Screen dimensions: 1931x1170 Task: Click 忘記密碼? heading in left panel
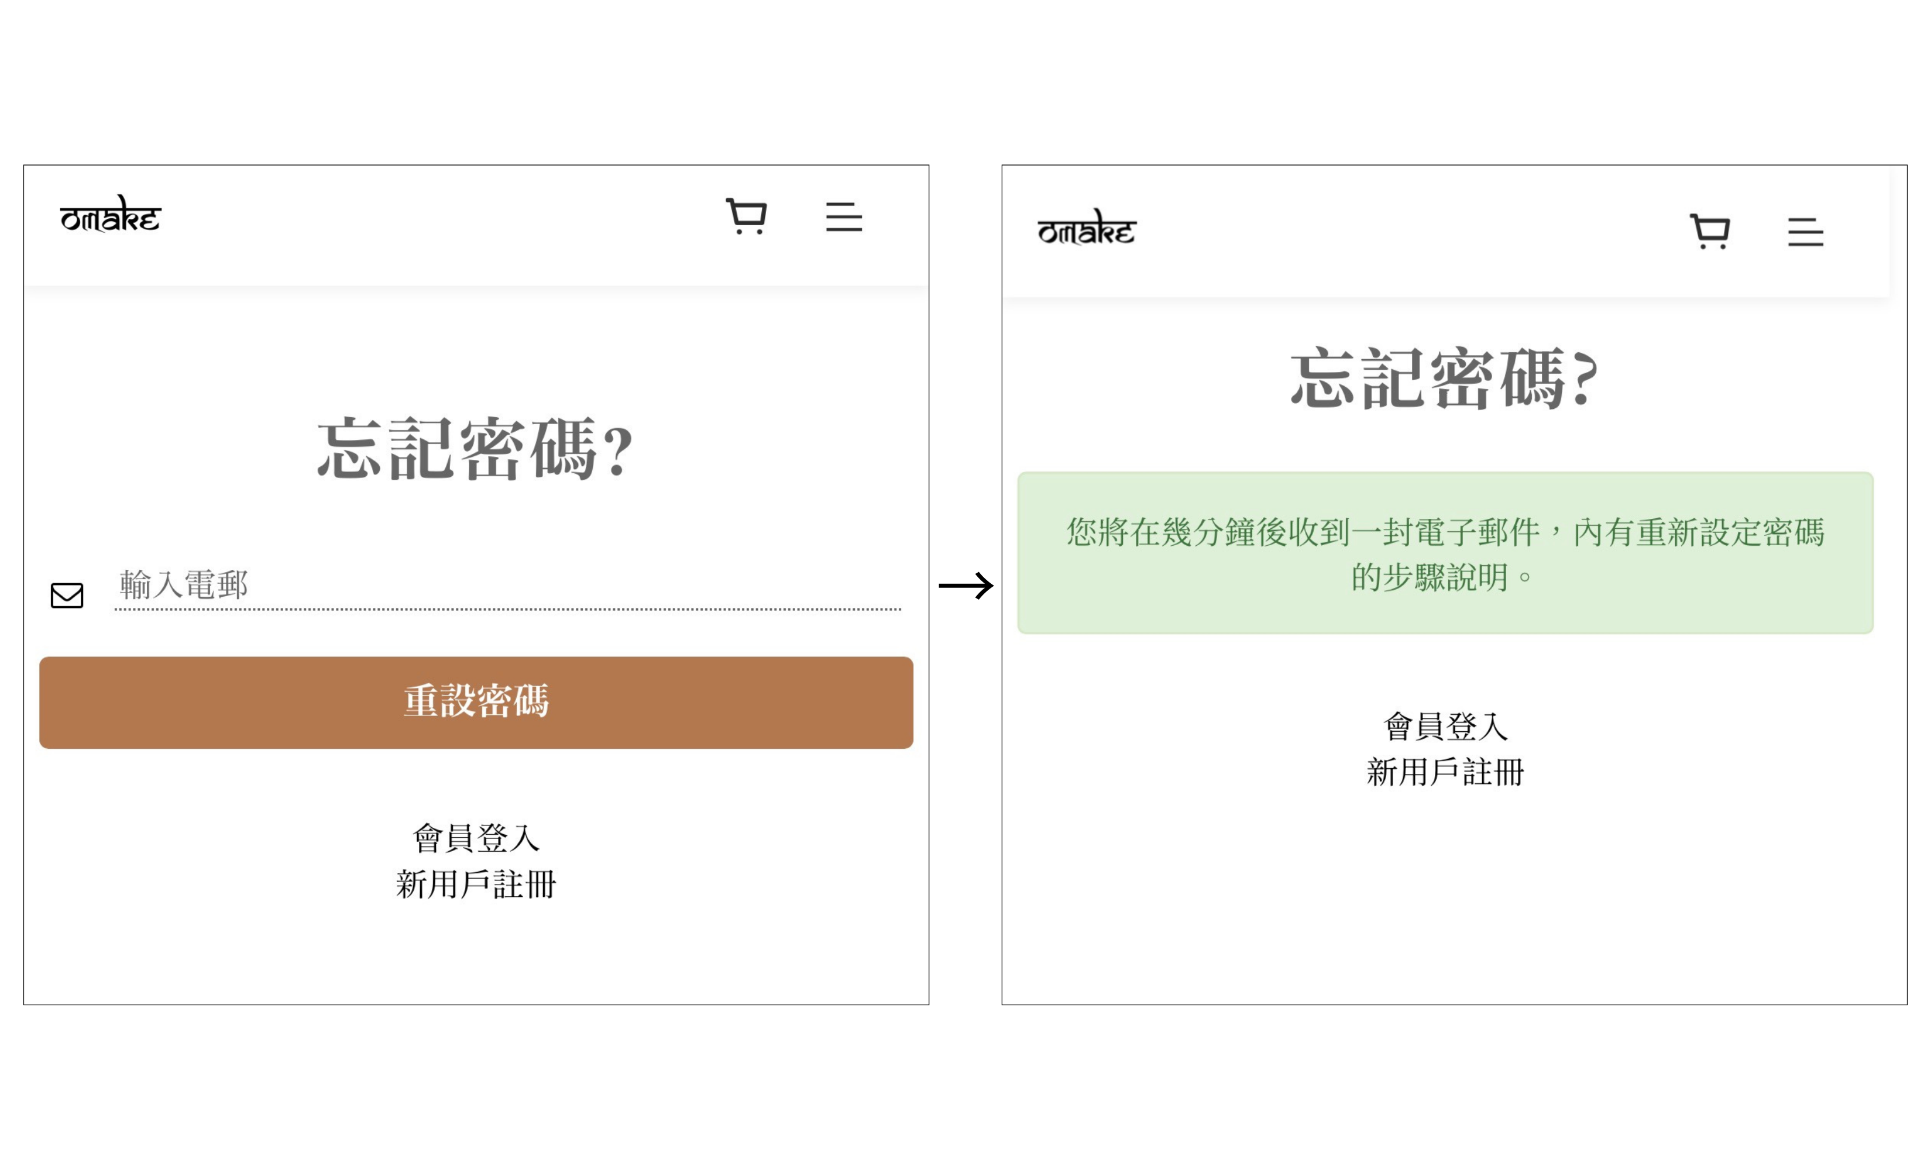point(475,449)
